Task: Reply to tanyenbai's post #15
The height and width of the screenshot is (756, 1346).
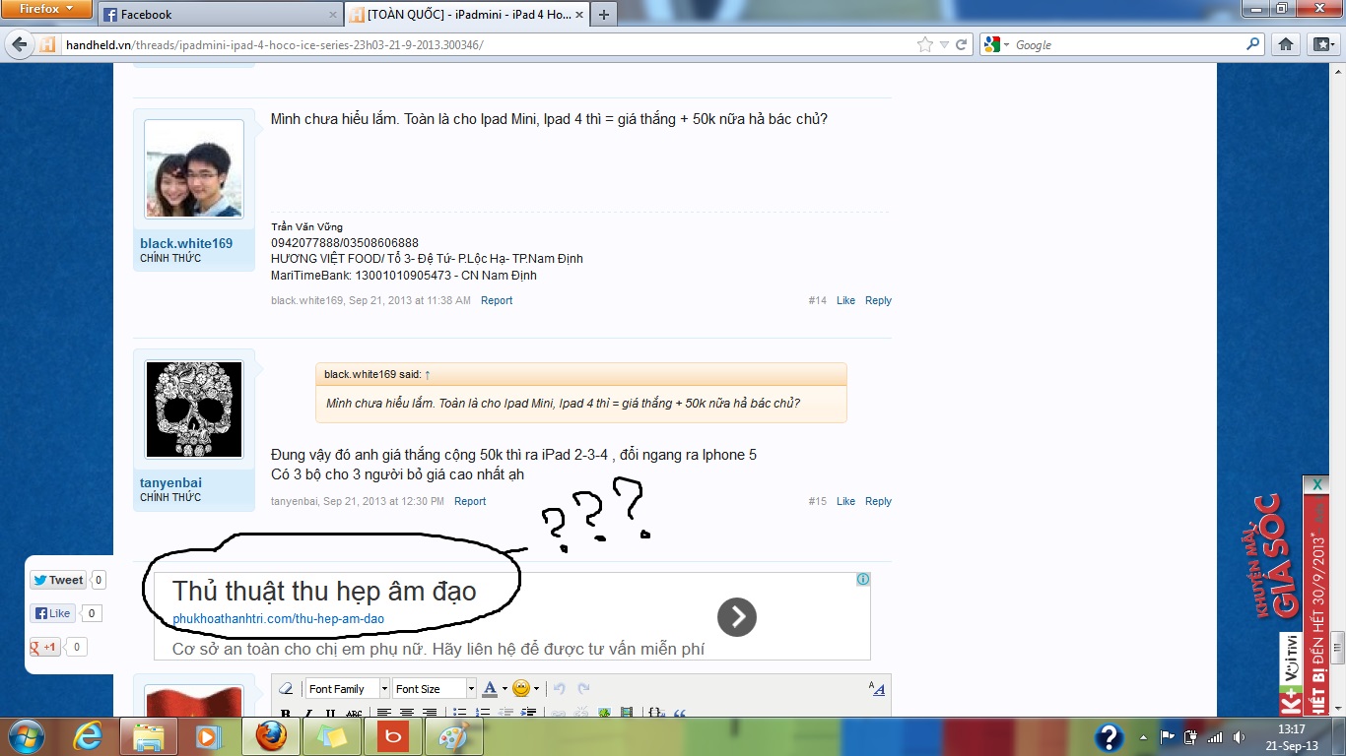Action: tap(878, 501)
